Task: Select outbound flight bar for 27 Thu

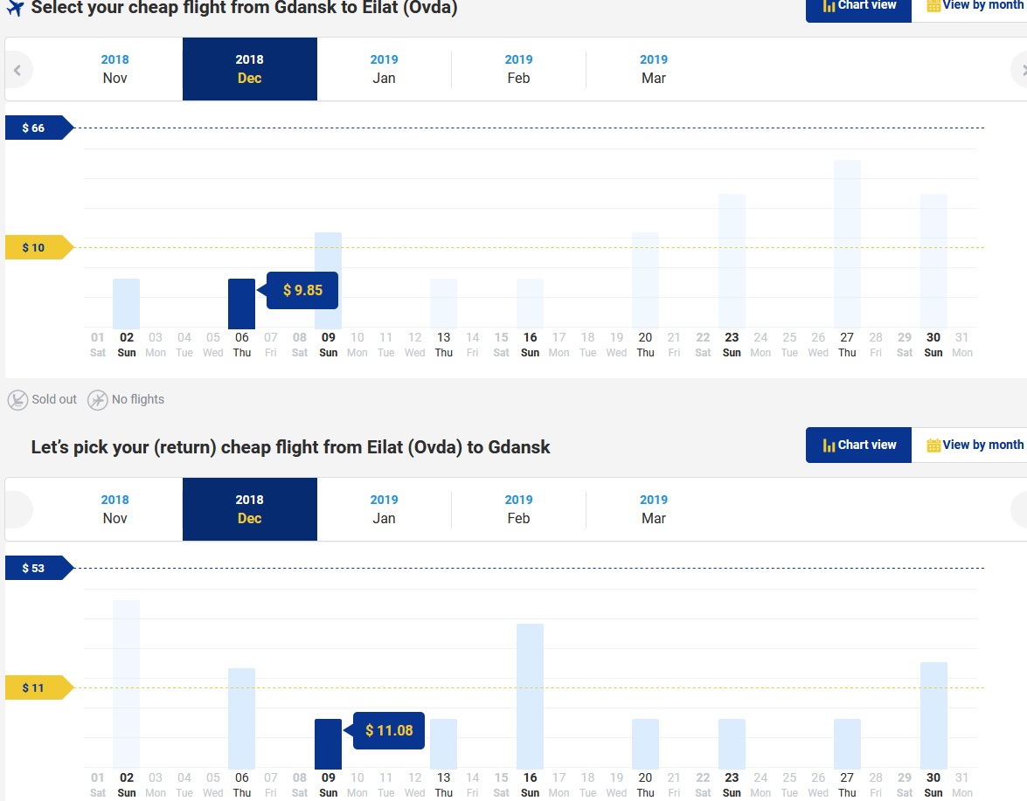Action: [x=847, y=244]
